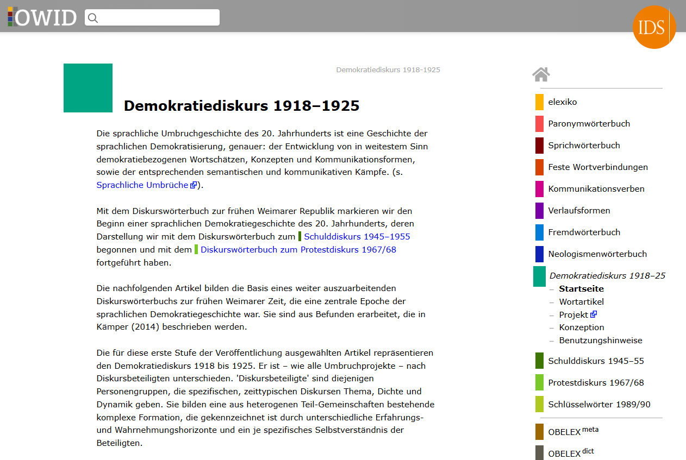Open the Diskurswörterbuch zum Protestdiskurs 1967/68

point(298,249)
